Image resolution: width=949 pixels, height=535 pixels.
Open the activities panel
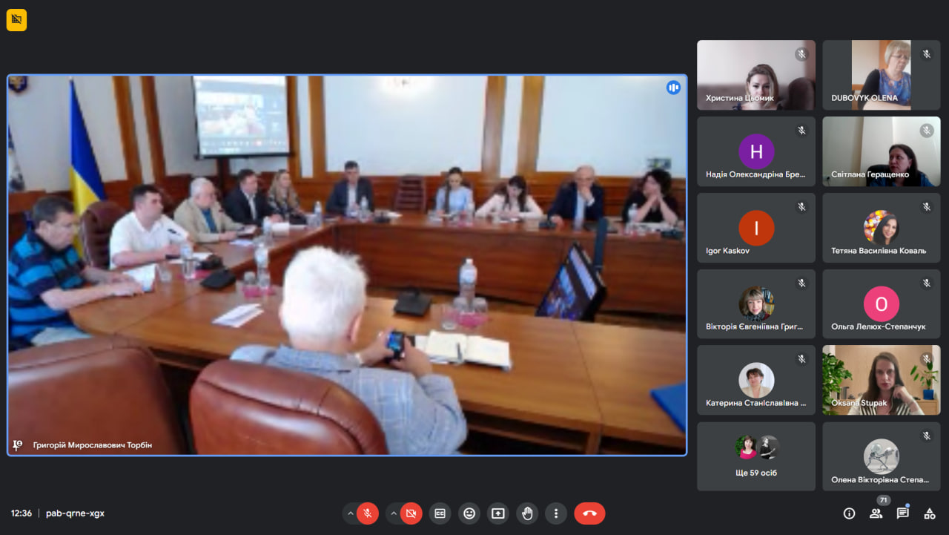click(x=929, y=513)
